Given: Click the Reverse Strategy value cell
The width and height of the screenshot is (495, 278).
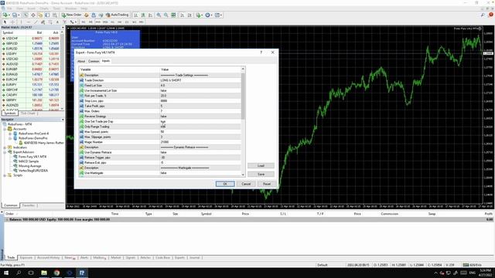Looking at the screenshot, I should pyautogui.click(x=200, y=117).
